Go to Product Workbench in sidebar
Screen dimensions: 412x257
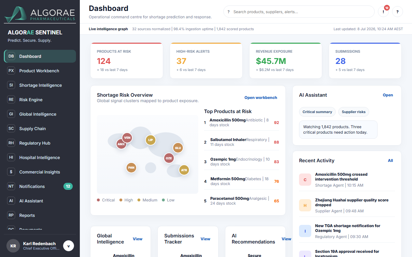pos(40,71)
